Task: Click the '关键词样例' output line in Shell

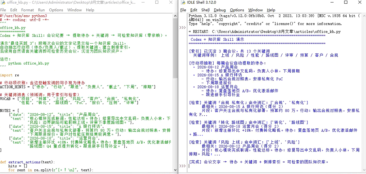Action: click(x=265, y=55)
